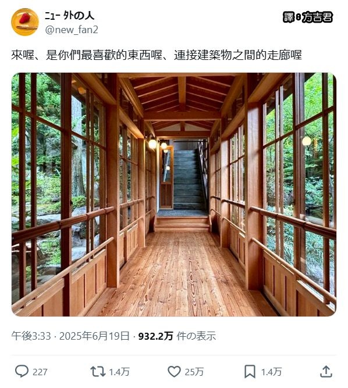
Task: Click the 午後3:33 timestamp link
Action: click(31, 336)
